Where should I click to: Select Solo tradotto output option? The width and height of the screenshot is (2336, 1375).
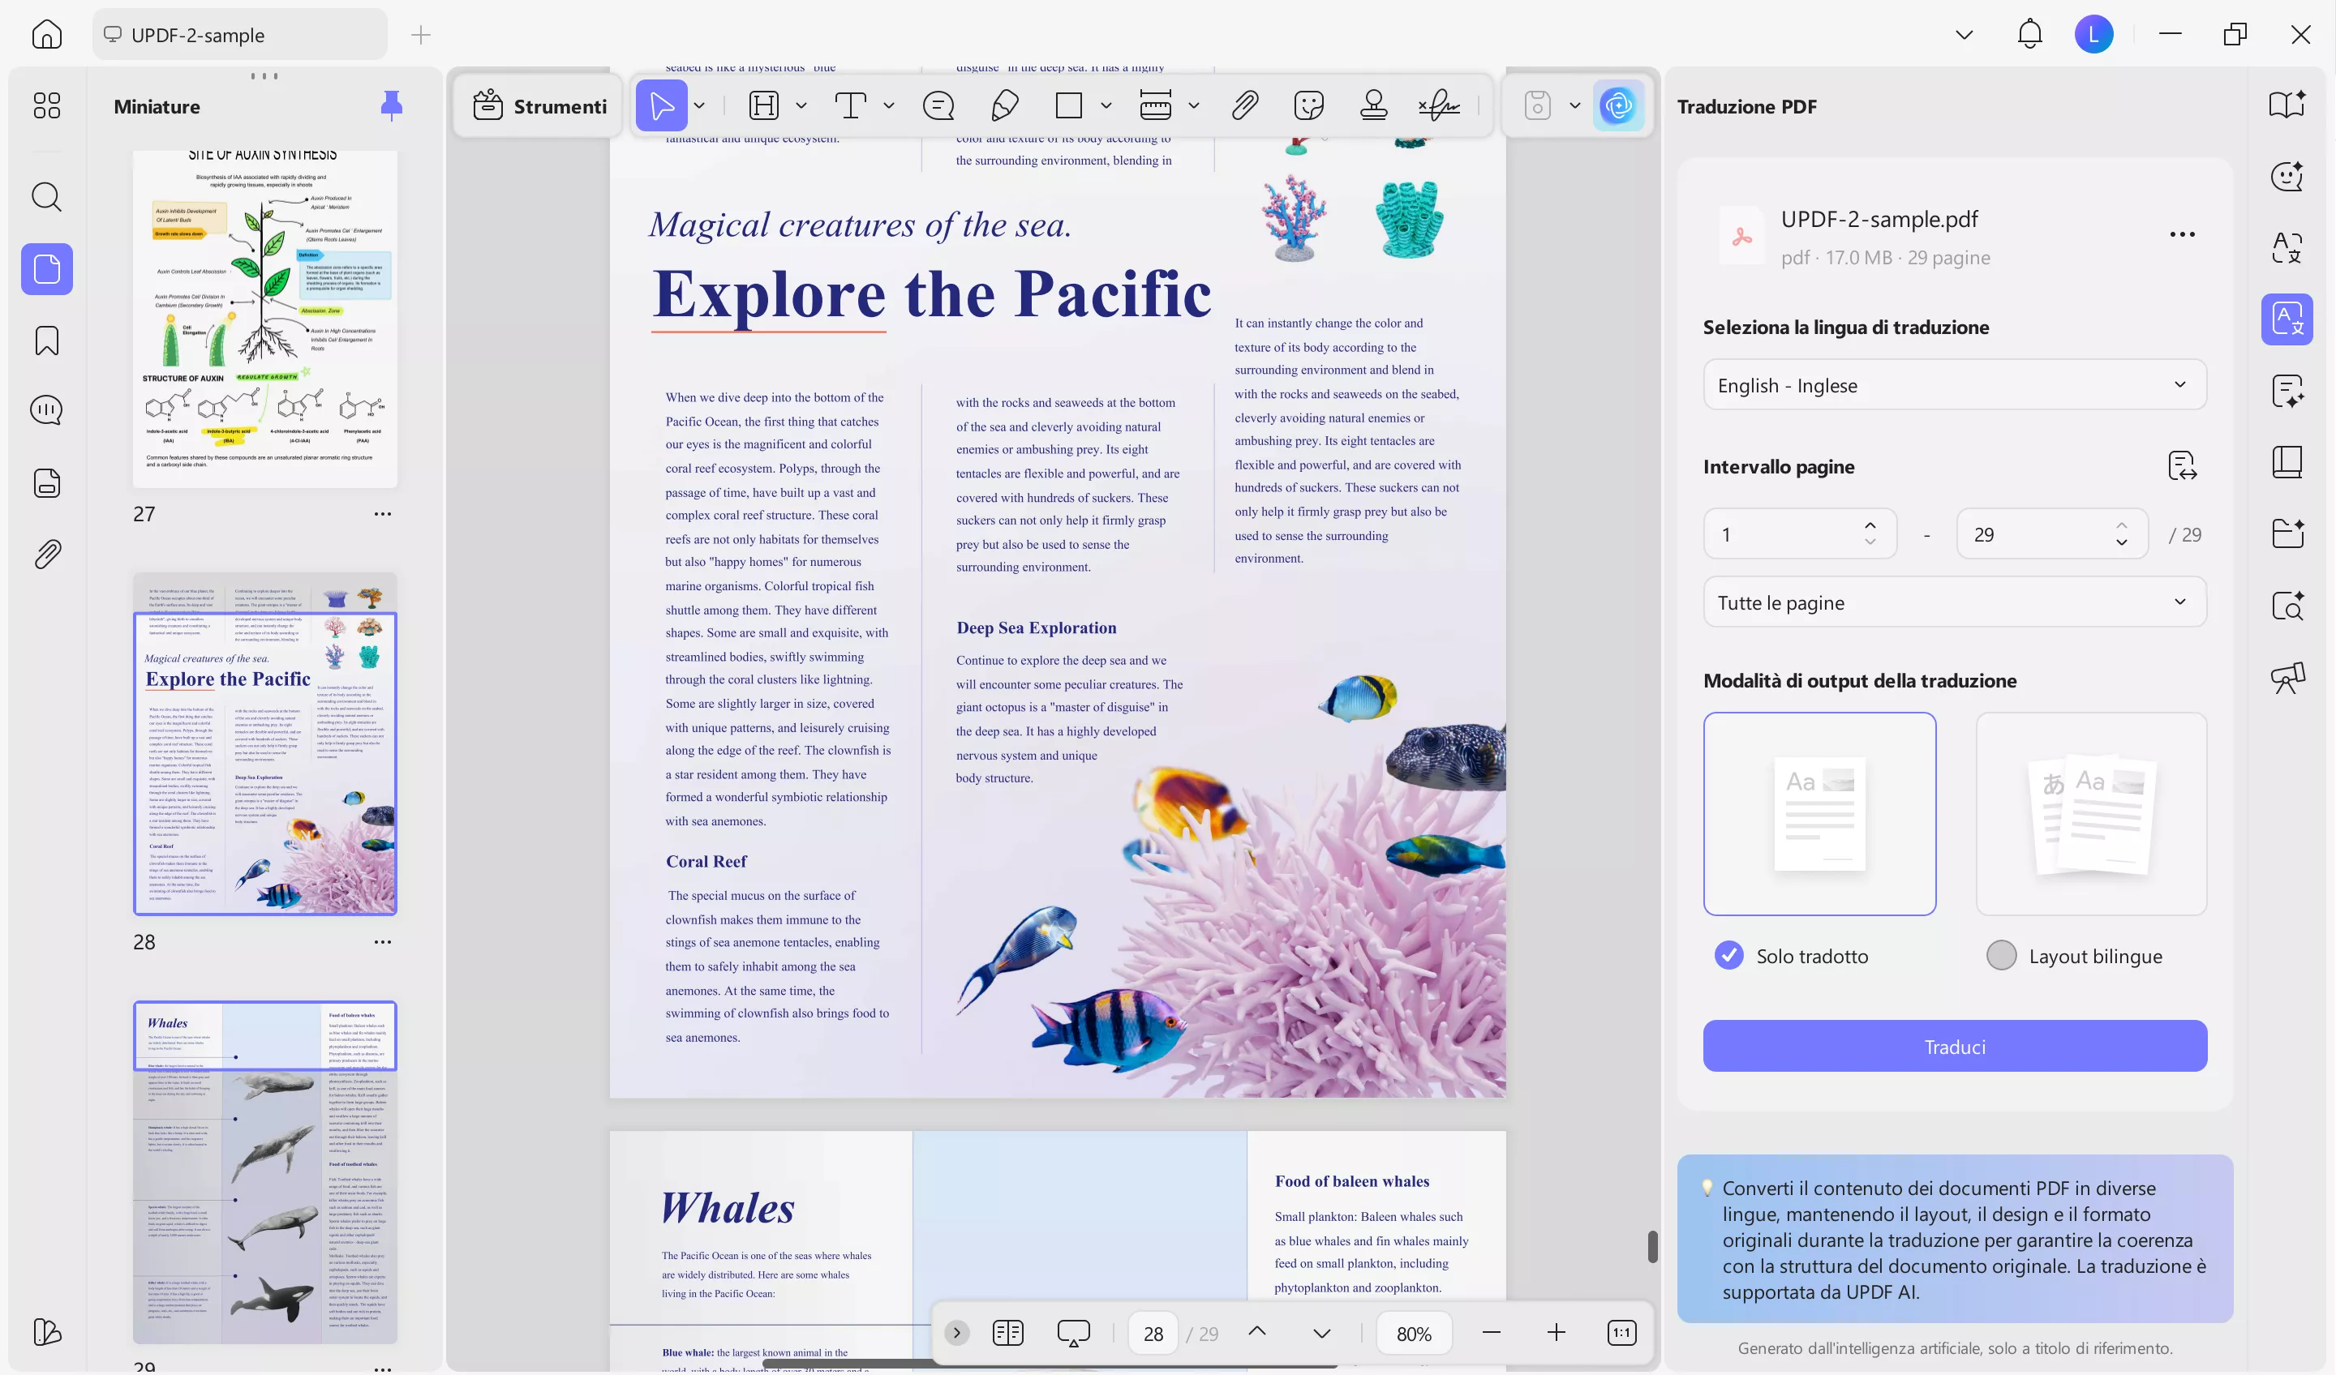click(1728, 955)
